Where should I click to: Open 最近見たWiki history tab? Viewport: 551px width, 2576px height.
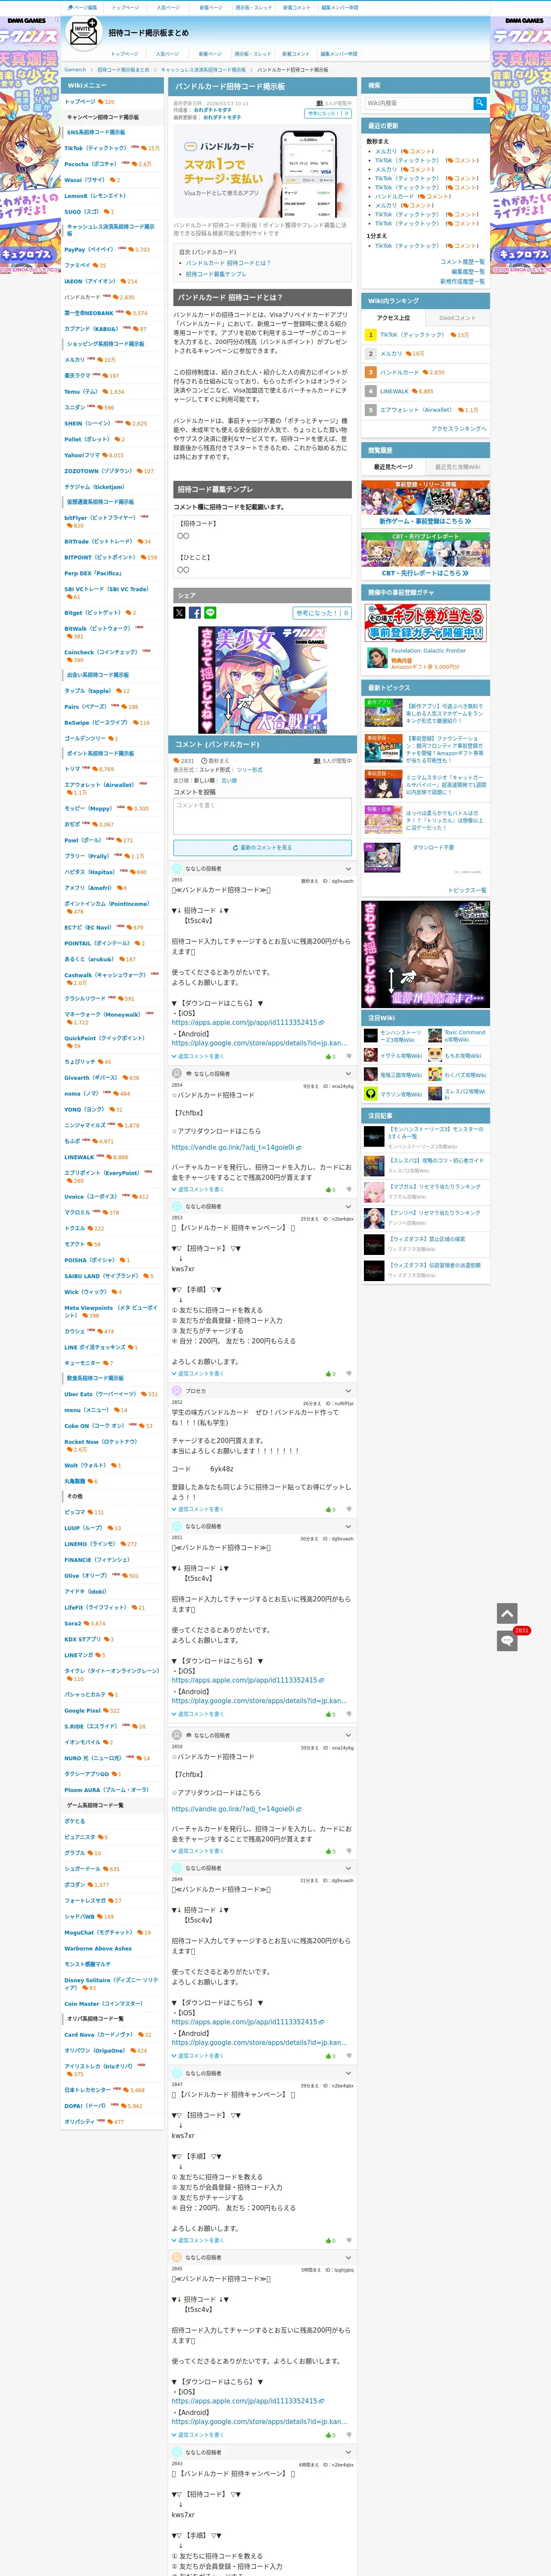[457, 467]
